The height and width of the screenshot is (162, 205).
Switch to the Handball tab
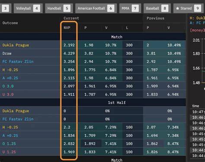[x=59, y=9]
